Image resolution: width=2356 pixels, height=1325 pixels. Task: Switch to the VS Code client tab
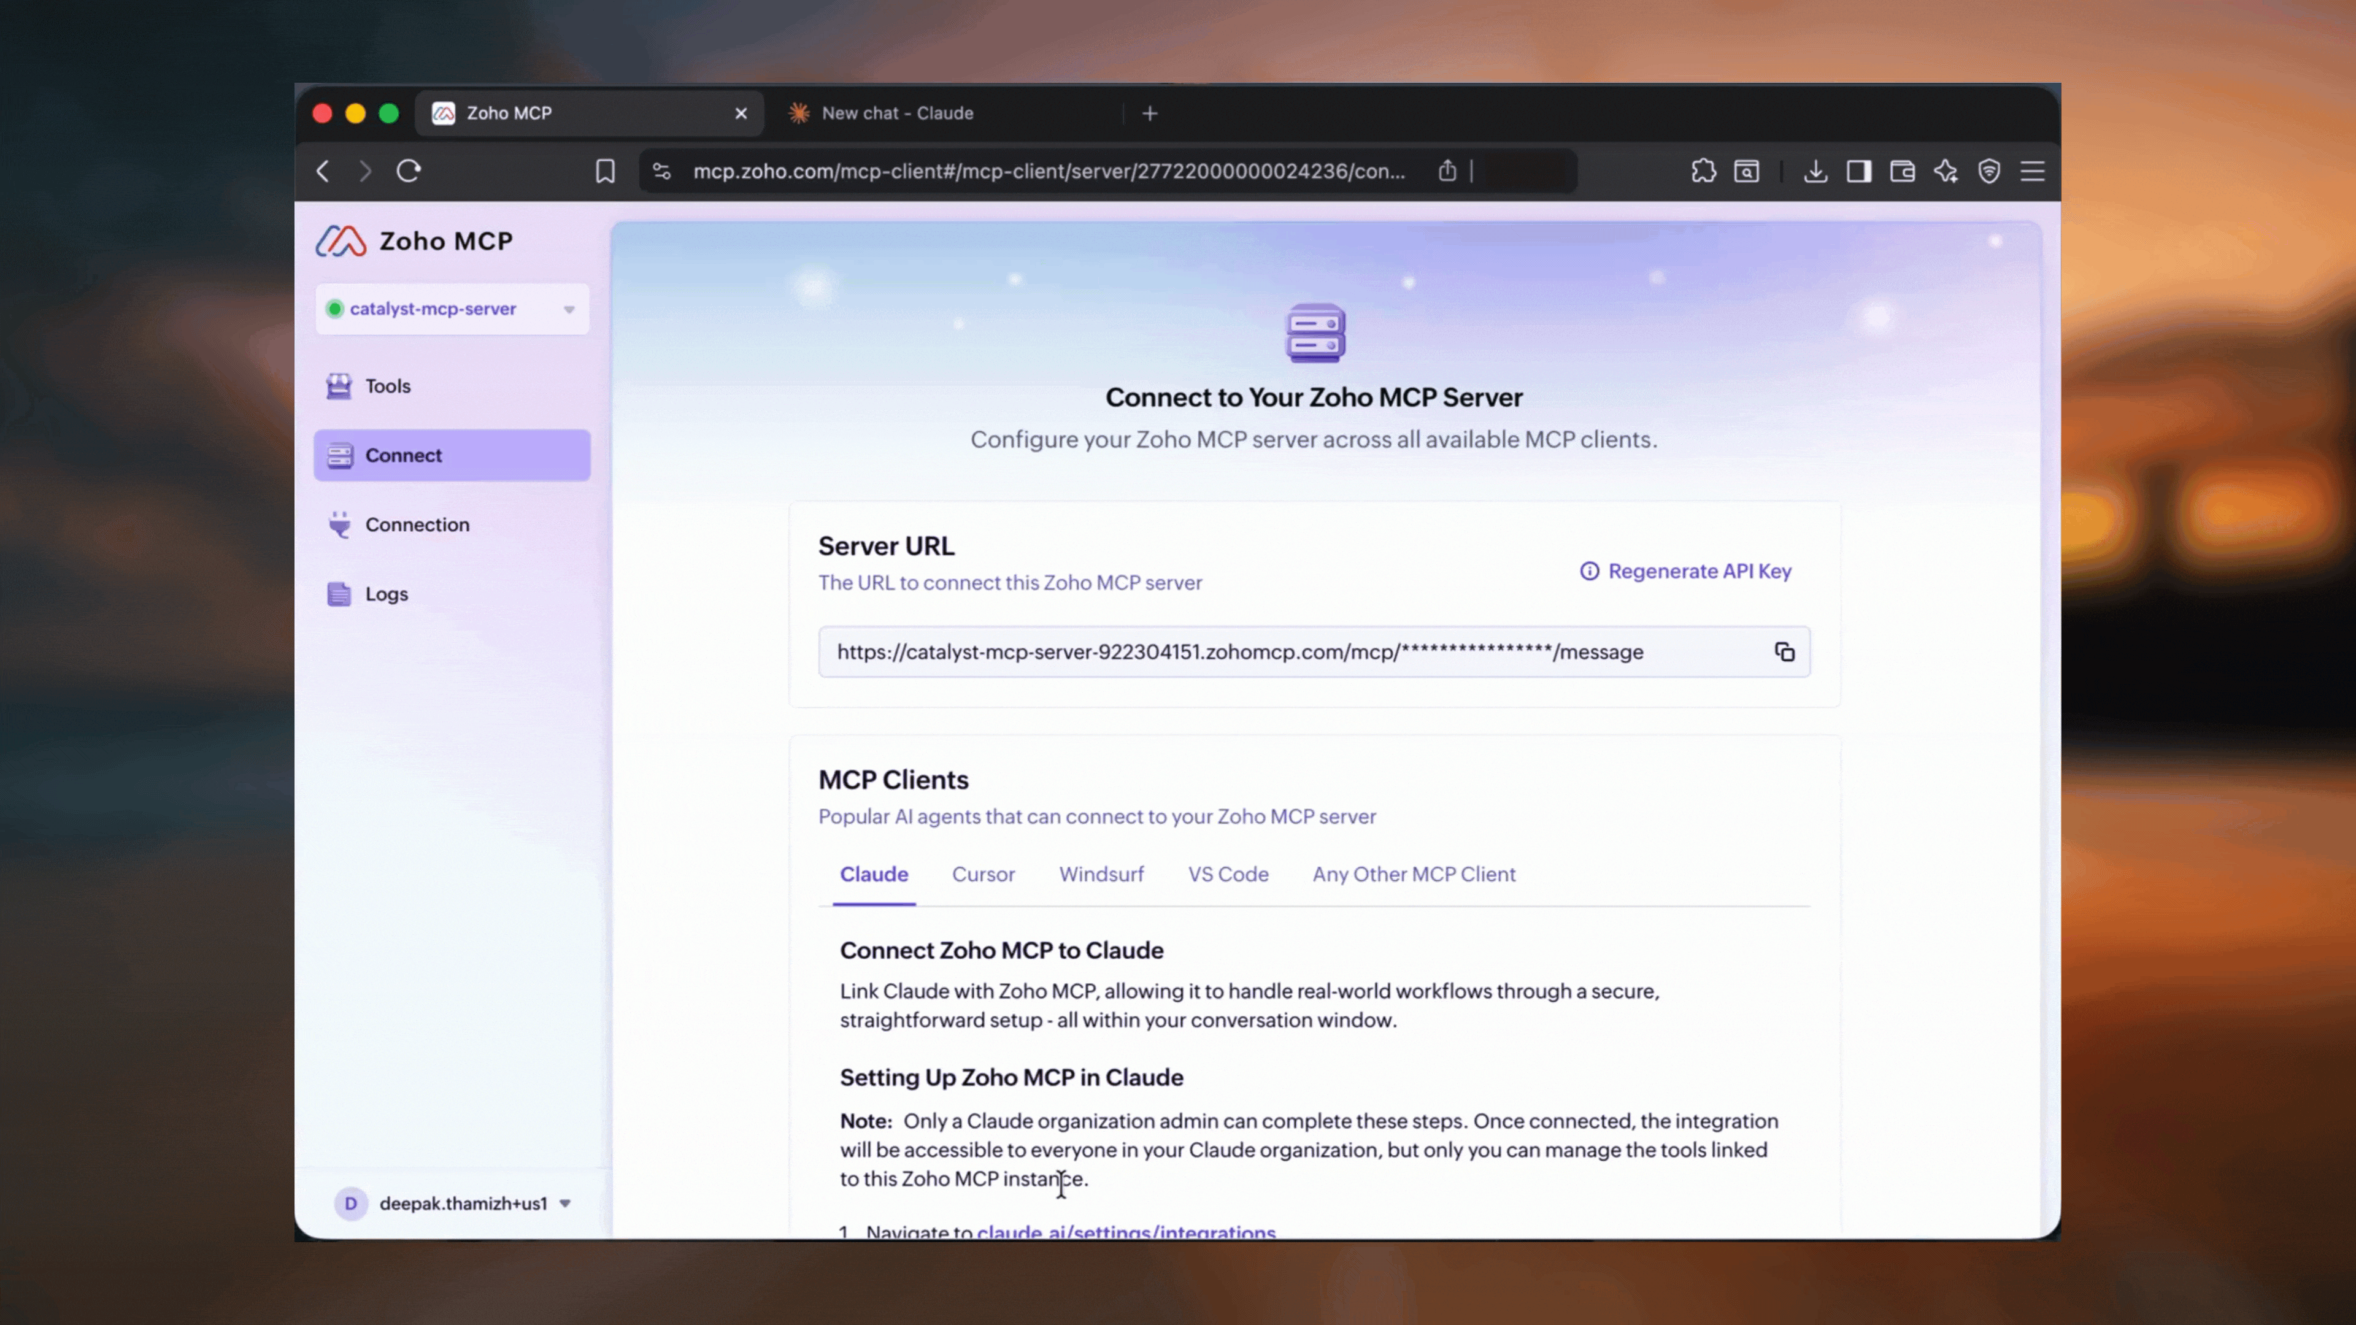(x=1227, y=874)
